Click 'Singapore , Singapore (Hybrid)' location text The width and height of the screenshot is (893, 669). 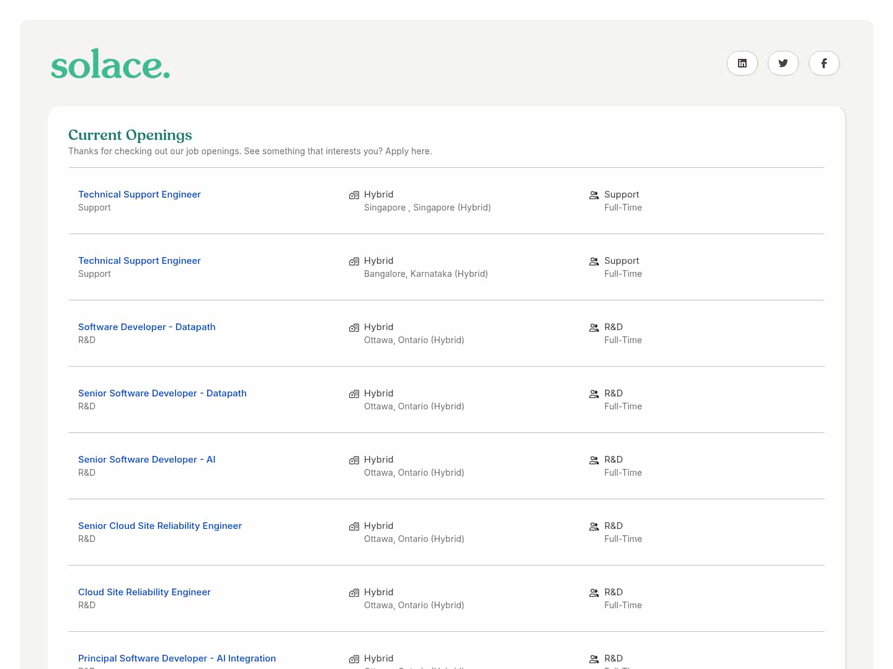(x=427, y=208)
